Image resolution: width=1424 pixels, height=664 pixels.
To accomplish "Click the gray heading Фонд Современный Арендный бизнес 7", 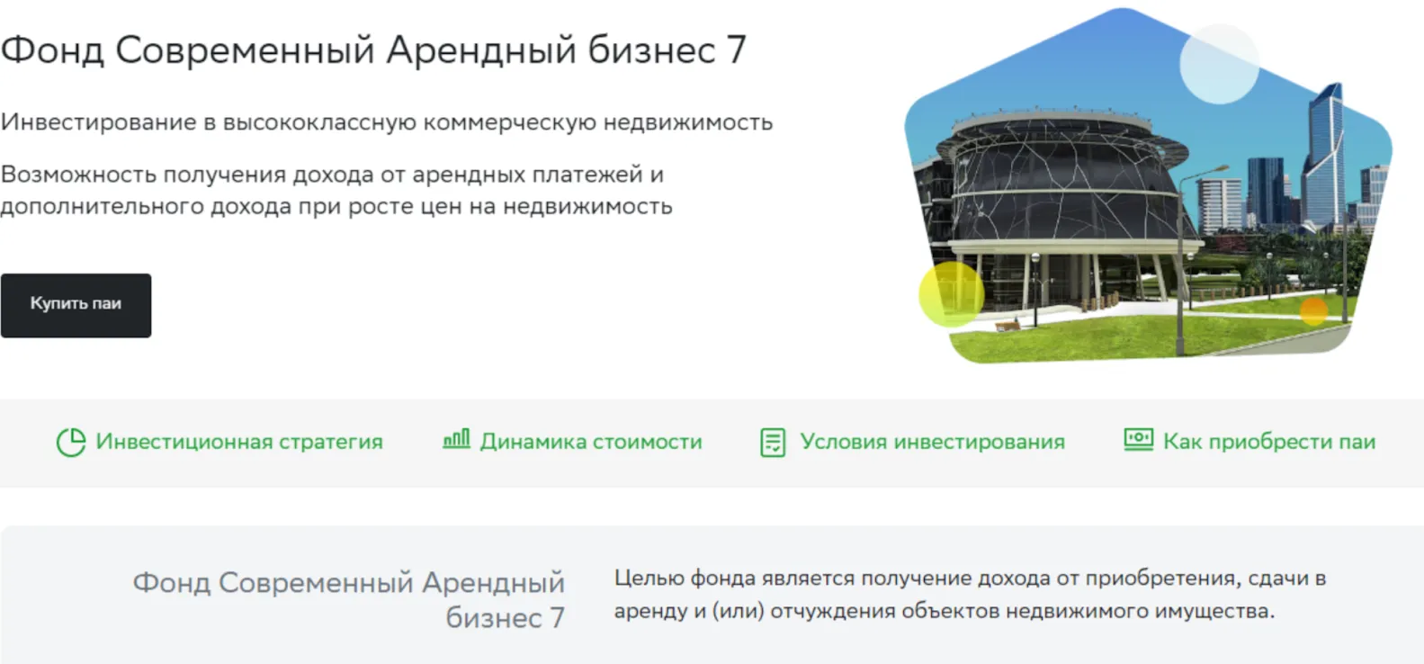I will point(349,600).
